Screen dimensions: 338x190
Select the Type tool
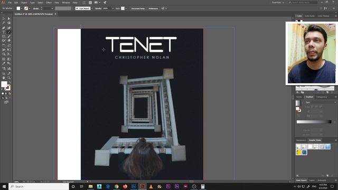coord(4,32)
